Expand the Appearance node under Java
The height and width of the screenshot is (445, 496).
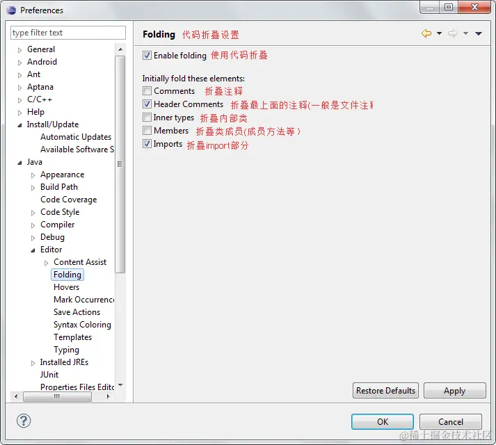[x=33, y=175]
